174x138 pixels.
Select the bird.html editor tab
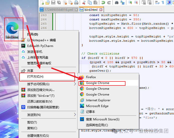(91, 10)
